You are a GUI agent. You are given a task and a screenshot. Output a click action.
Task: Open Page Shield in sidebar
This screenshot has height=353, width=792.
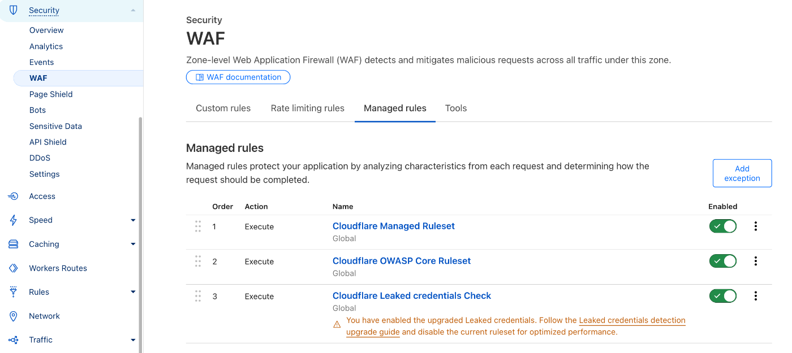pyautogui.click(x=51, y=94)
